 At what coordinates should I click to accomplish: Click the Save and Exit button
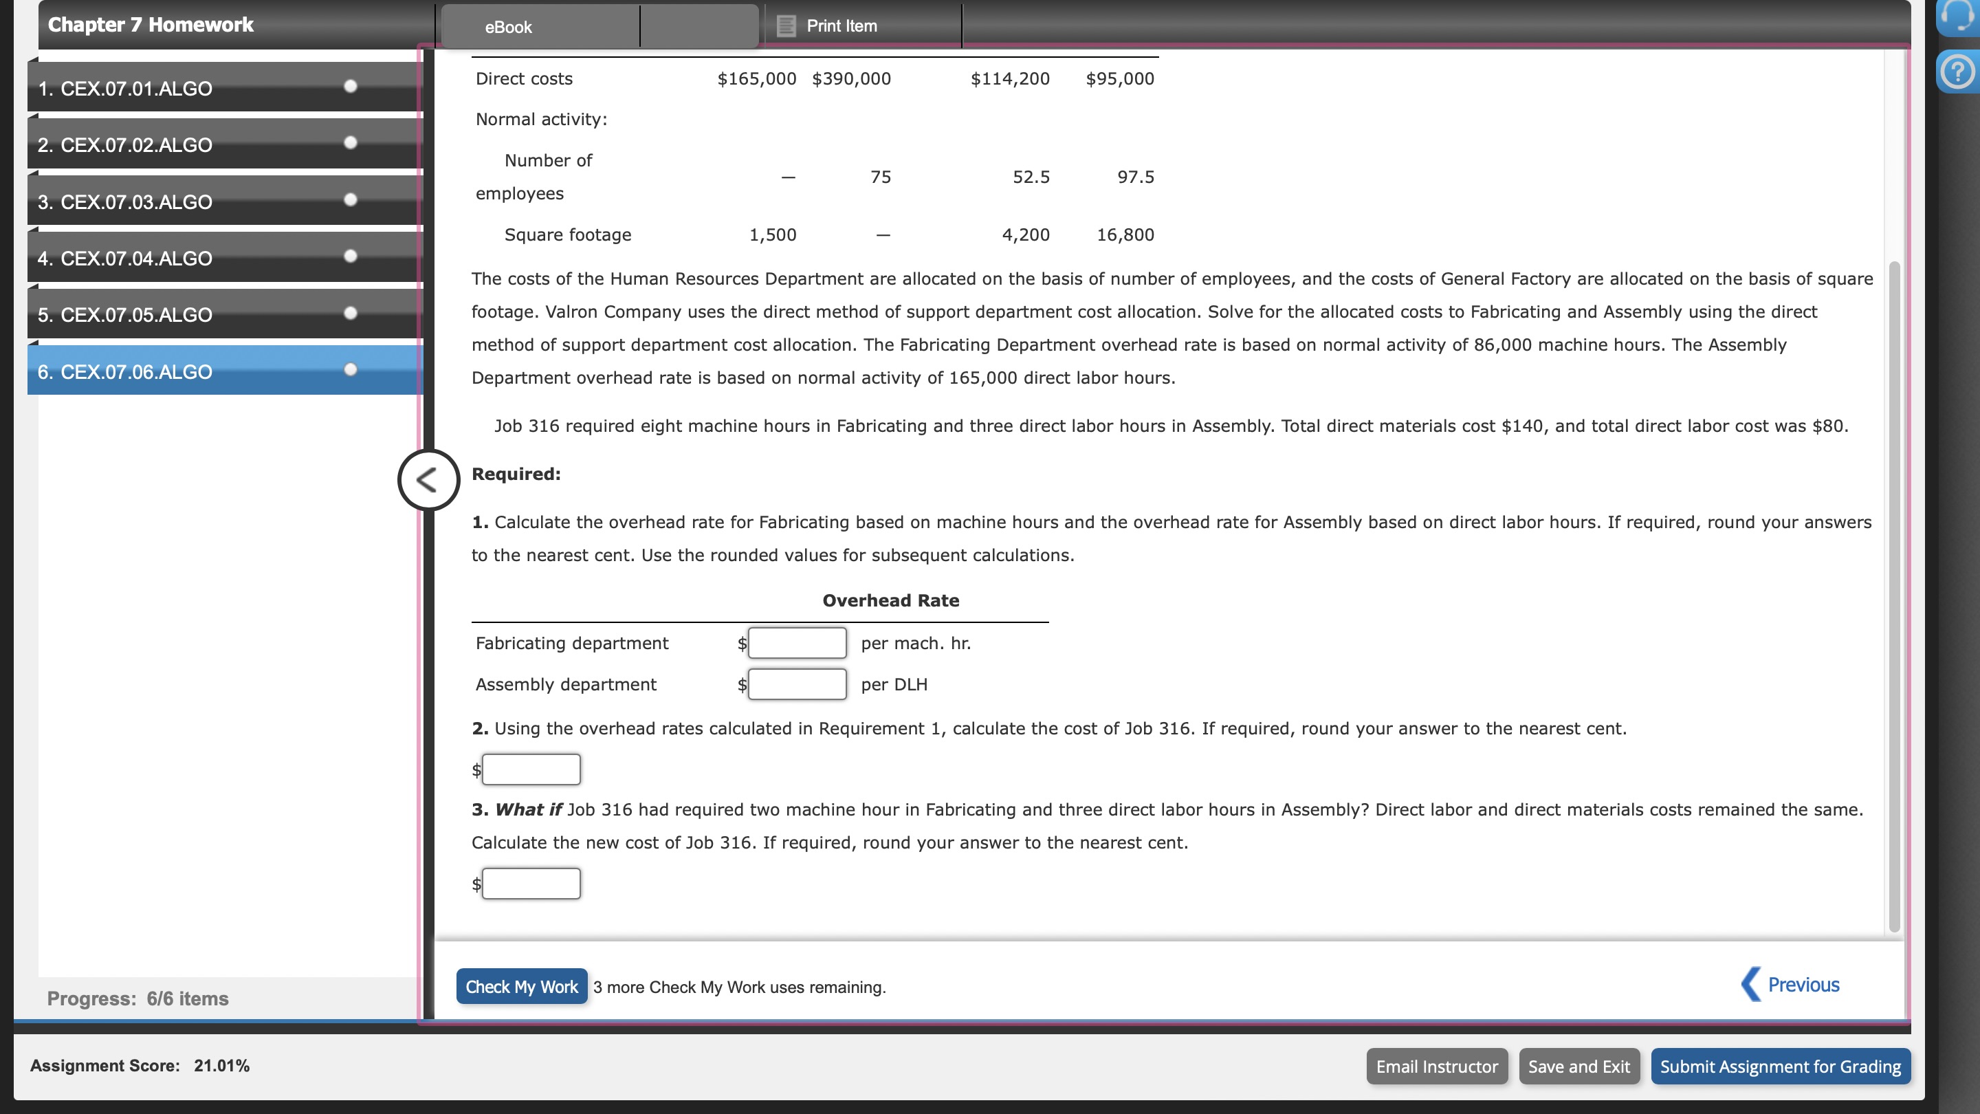point(1578,1067)
